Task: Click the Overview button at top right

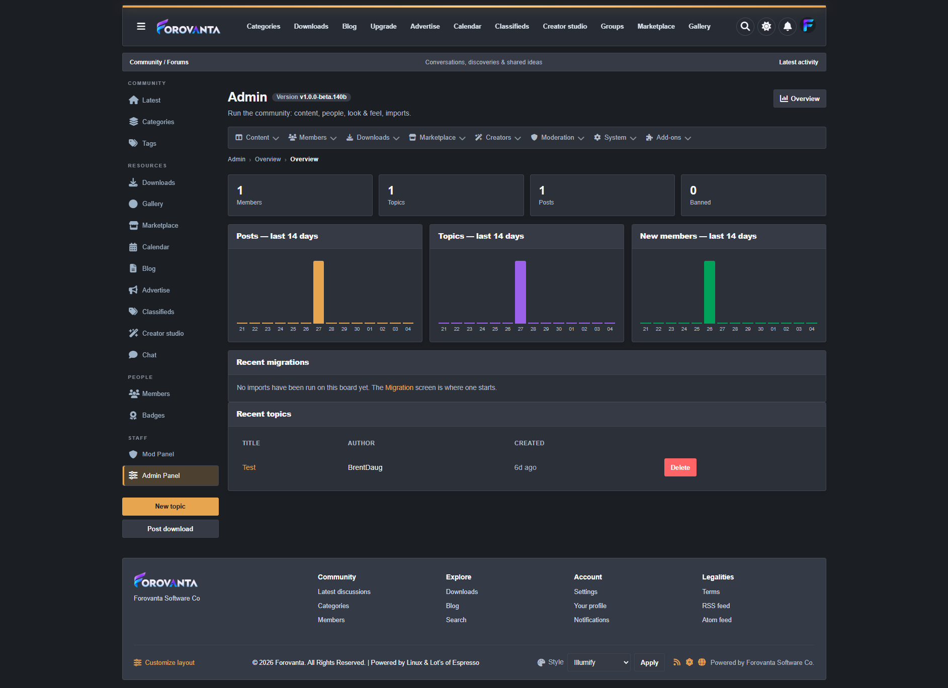Action: [800, 99]
